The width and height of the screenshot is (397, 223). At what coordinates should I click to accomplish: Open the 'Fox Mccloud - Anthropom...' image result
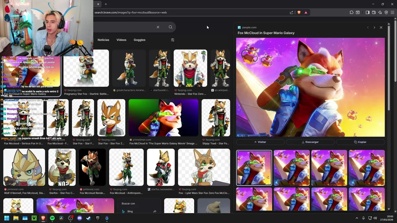tap(127, 167)
